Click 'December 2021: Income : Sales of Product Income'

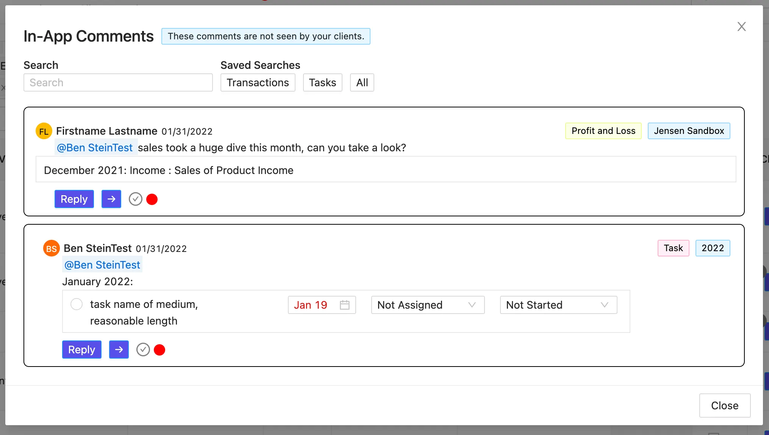[169, 170]
